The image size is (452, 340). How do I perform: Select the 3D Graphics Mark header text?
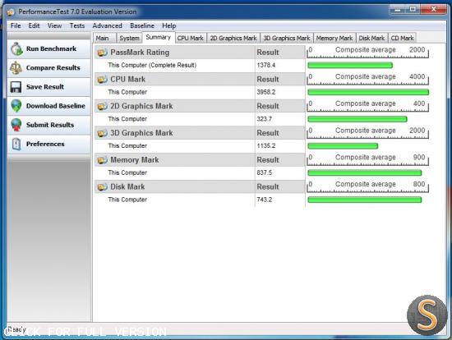(x=141, y=133)
